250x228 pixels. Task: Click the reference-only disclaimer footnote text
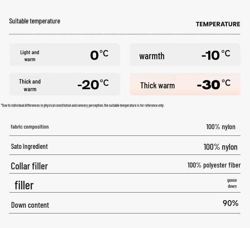pyautogui.click(x=83, y=105)
